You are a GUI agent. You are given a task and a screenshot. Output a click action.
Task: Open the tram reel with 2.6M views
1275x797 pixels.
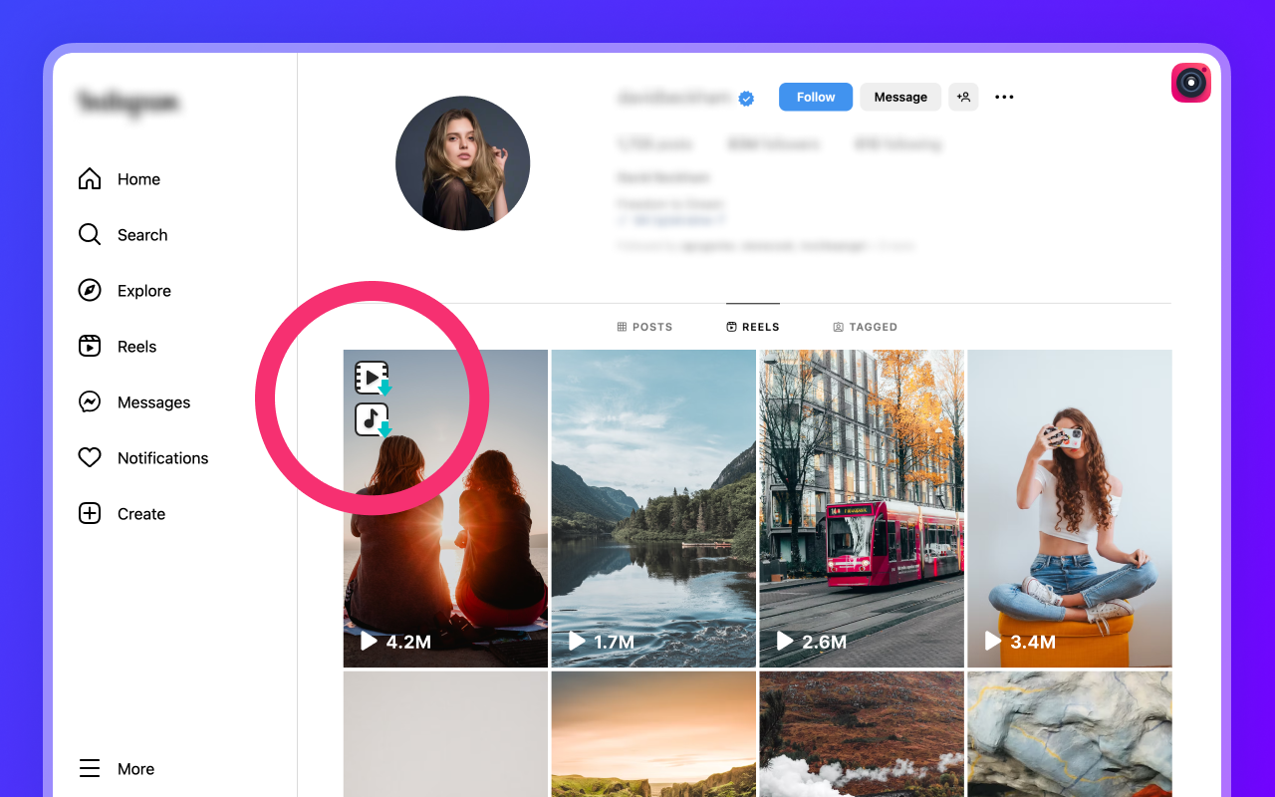tap(862, 508)
